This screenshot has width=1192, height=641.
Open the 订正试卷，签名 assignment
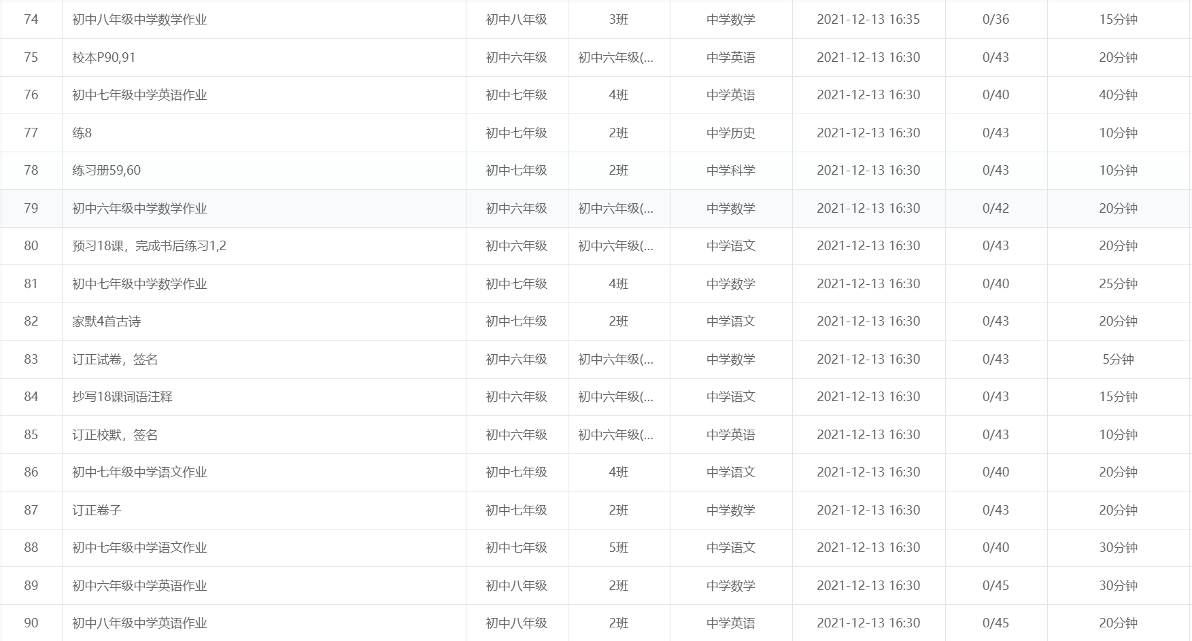pos(115,360)
